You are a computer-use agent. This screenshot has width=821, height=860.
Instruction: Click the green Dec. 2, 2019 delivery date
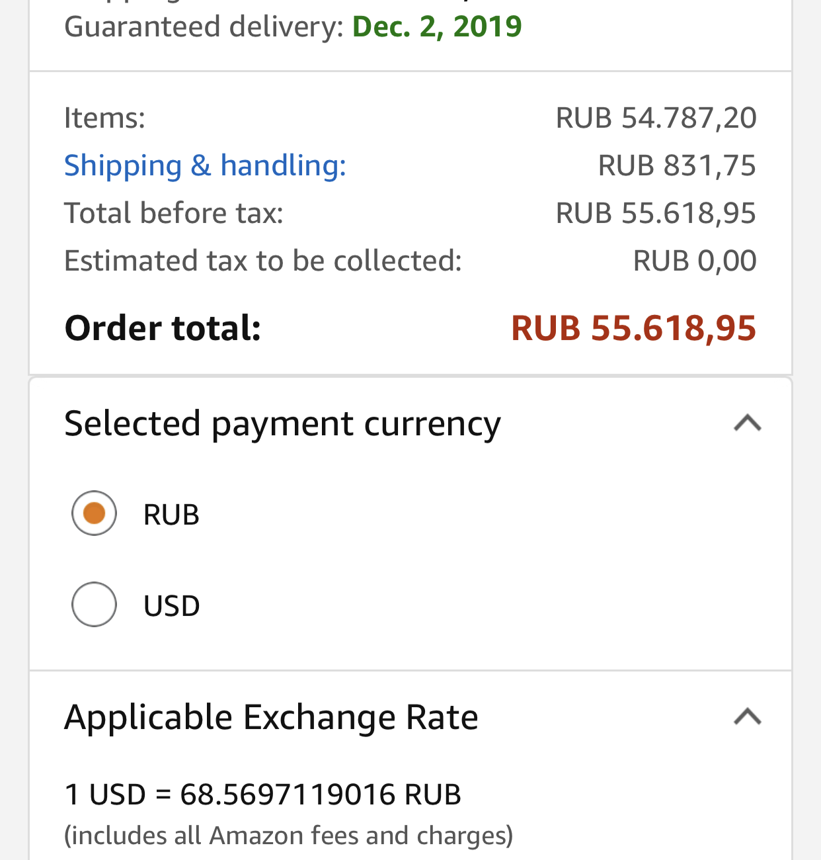click(x=437, y=26)
